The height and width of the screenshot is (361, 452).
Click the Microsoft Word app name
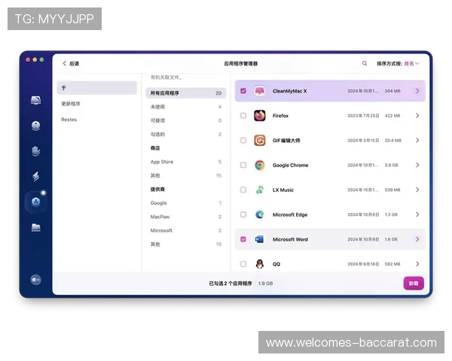click(x=290, y=239)
